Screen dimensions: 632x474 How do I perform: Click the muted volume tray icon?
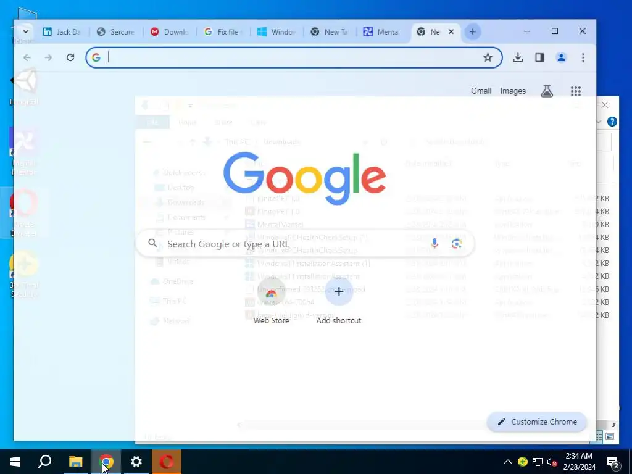(x=552, y=462)
